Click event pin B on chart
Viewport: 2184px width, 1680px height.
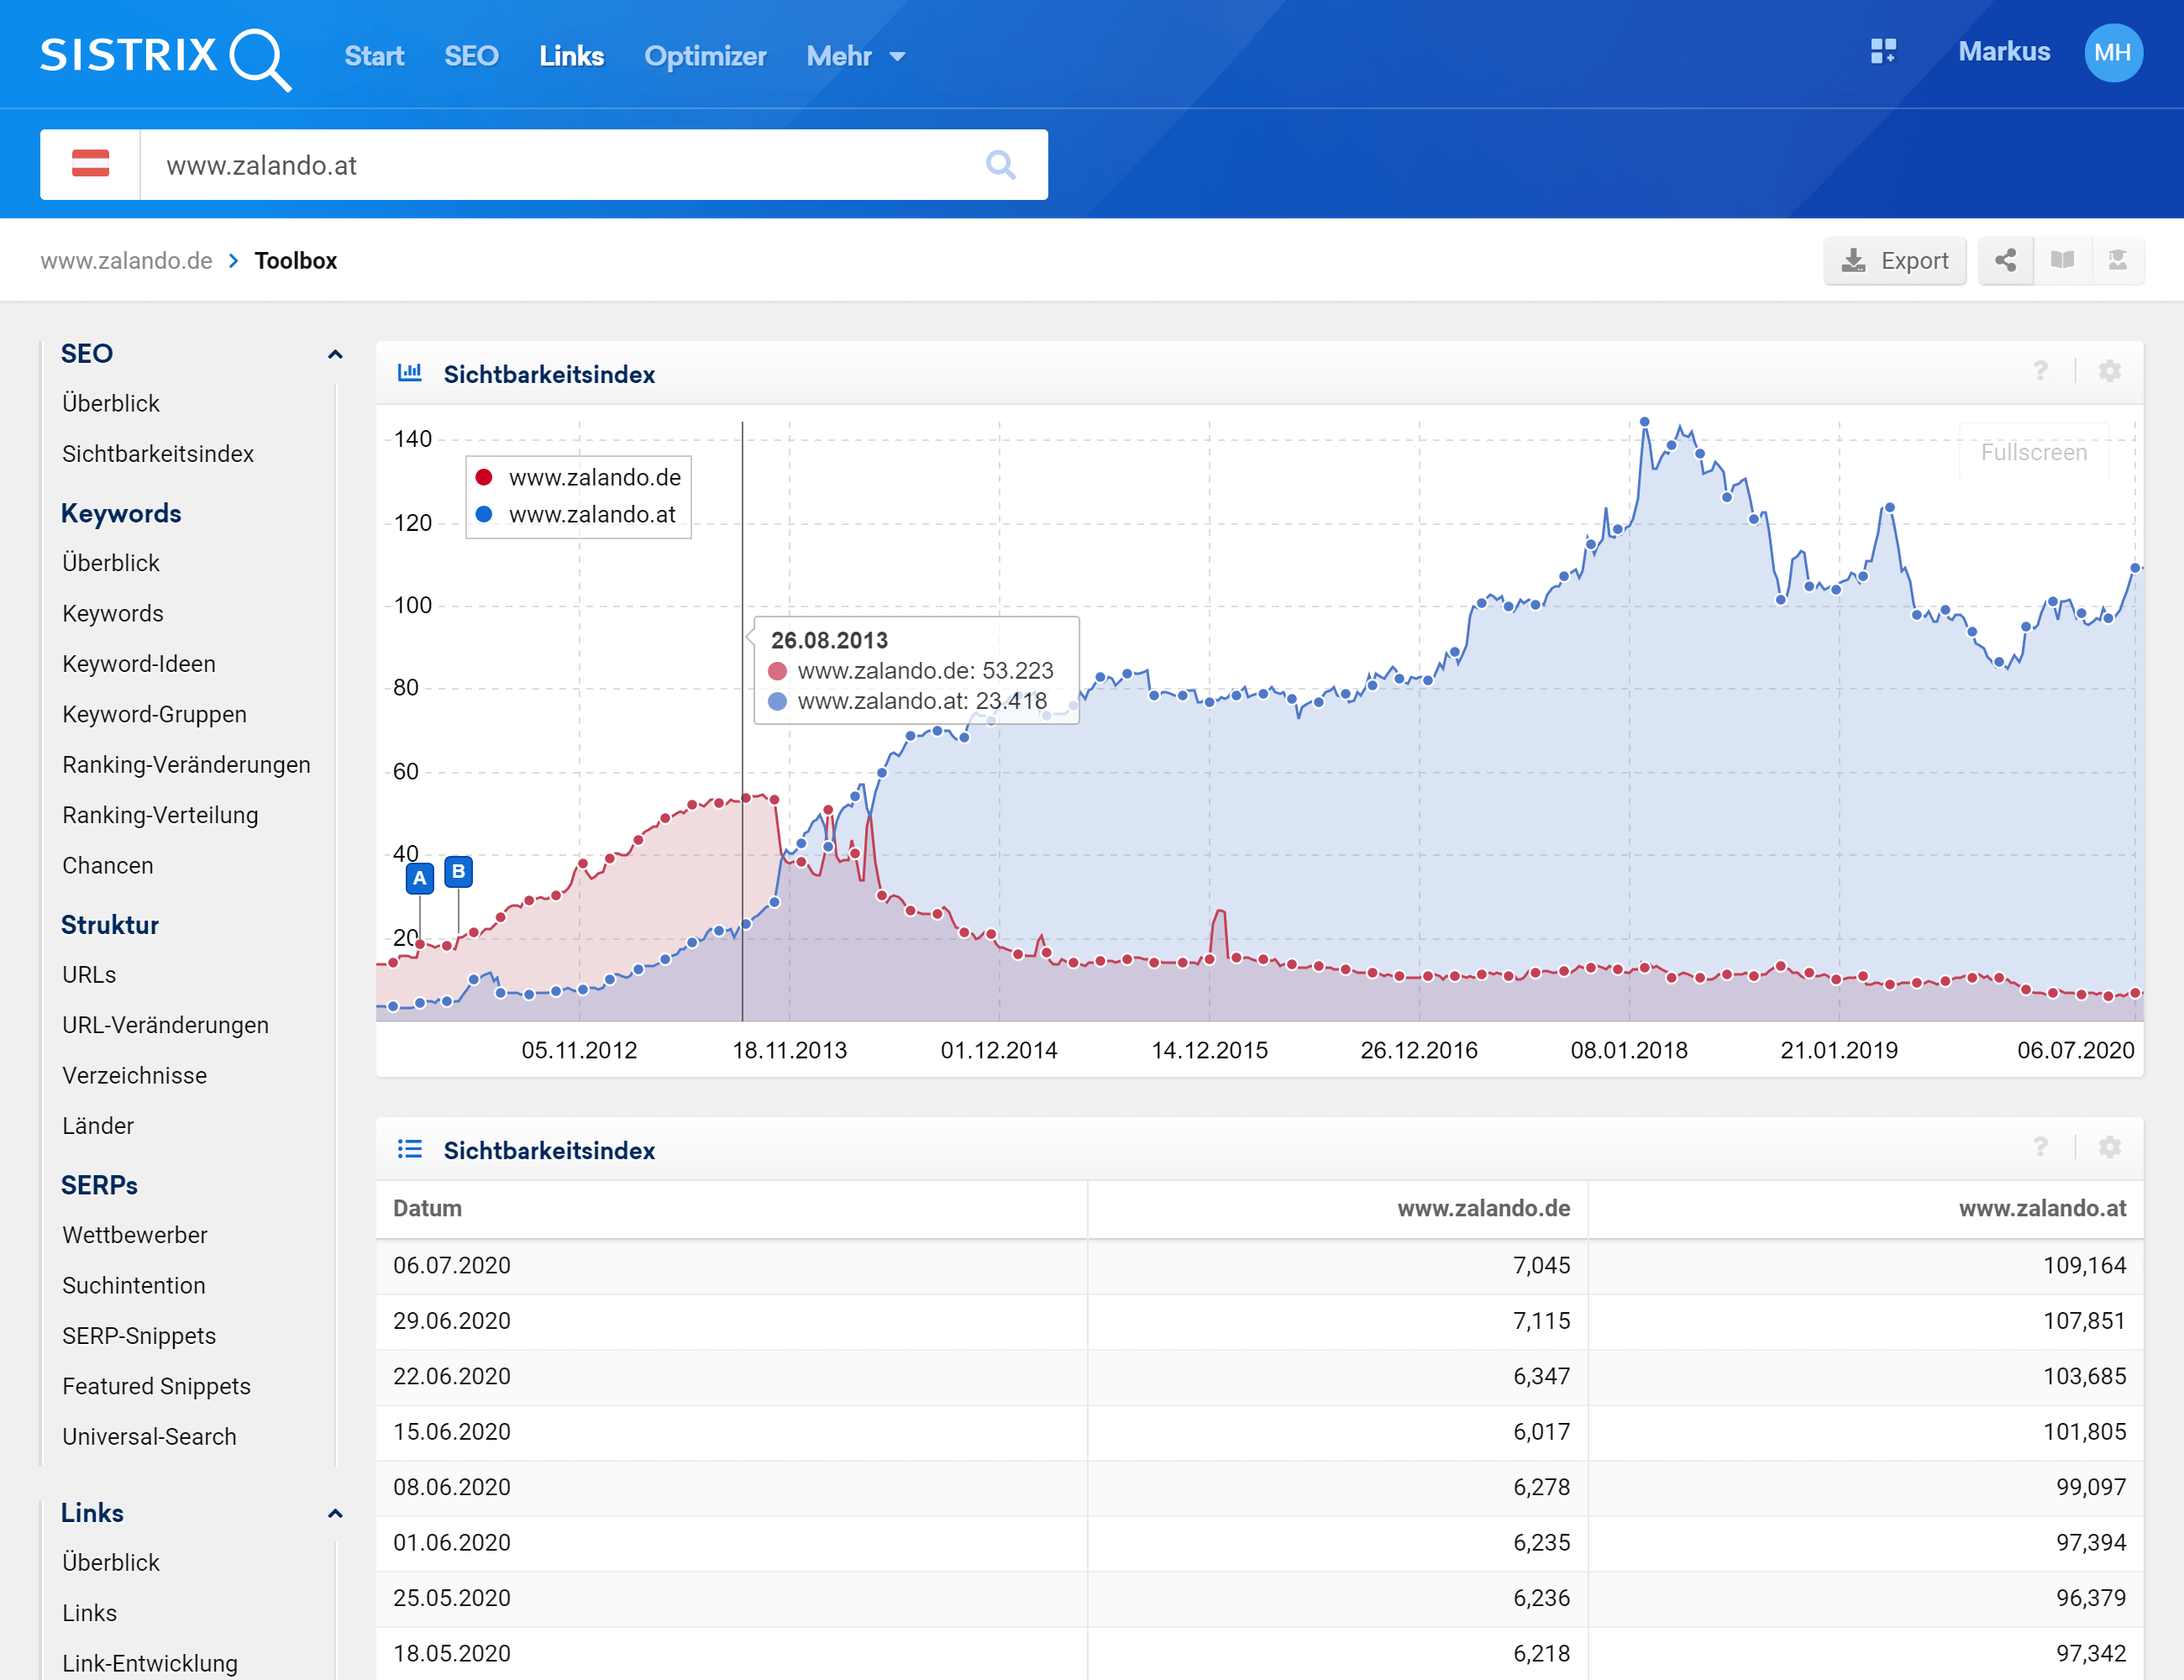458,872
